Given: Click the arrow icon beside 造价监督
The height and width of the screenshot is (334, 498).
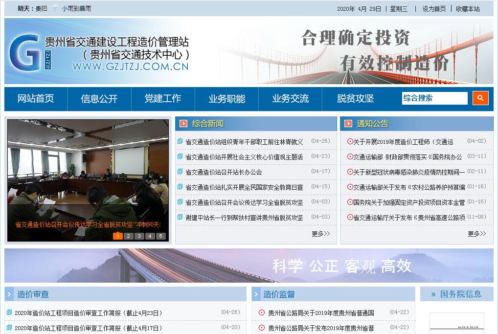Looking at the screenshot, I should pos(256,294).
